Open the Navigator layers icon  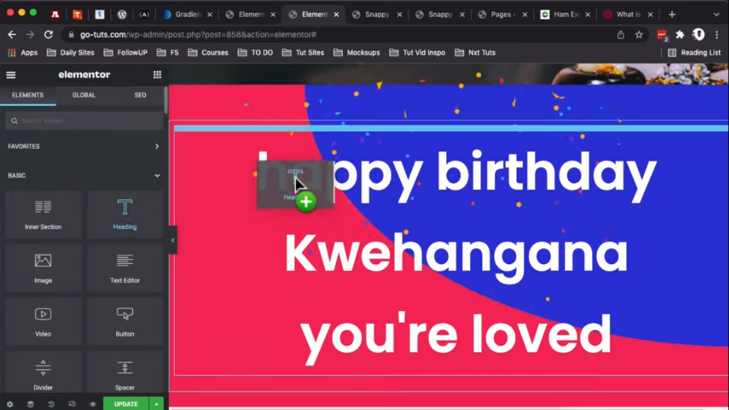[x=30, y=404]
